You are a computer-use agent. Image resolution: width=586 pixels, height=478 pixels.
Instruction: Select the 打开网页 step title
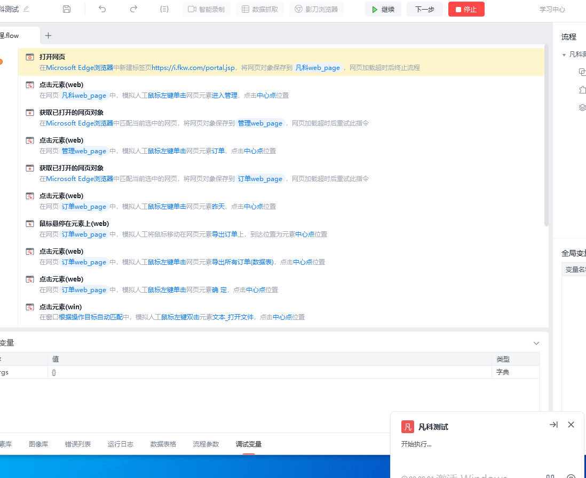click(52, 57)
